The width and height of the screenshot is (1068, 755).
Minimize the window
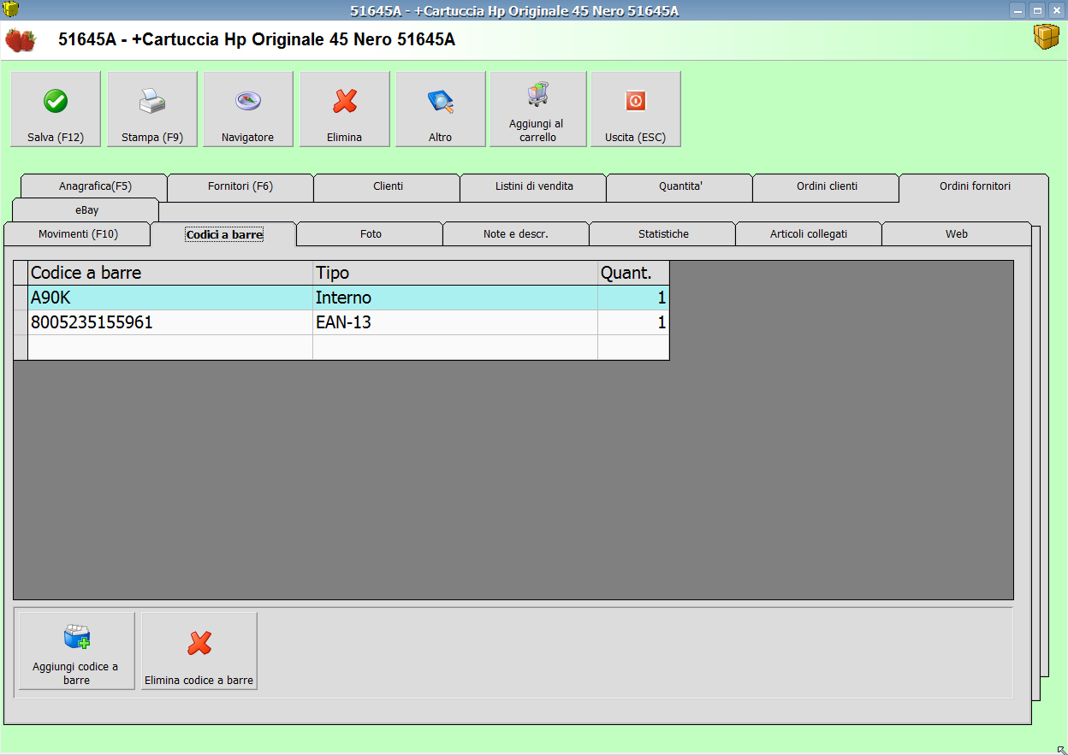pos(1018,10)
